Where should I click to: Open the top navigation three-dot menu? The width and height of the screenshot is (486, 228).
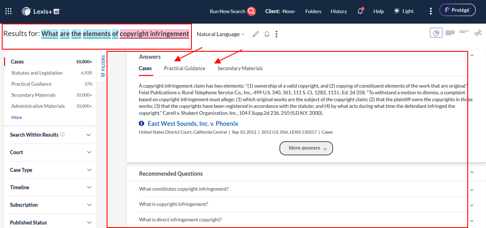pyautogui.click(x=430, y=11)
